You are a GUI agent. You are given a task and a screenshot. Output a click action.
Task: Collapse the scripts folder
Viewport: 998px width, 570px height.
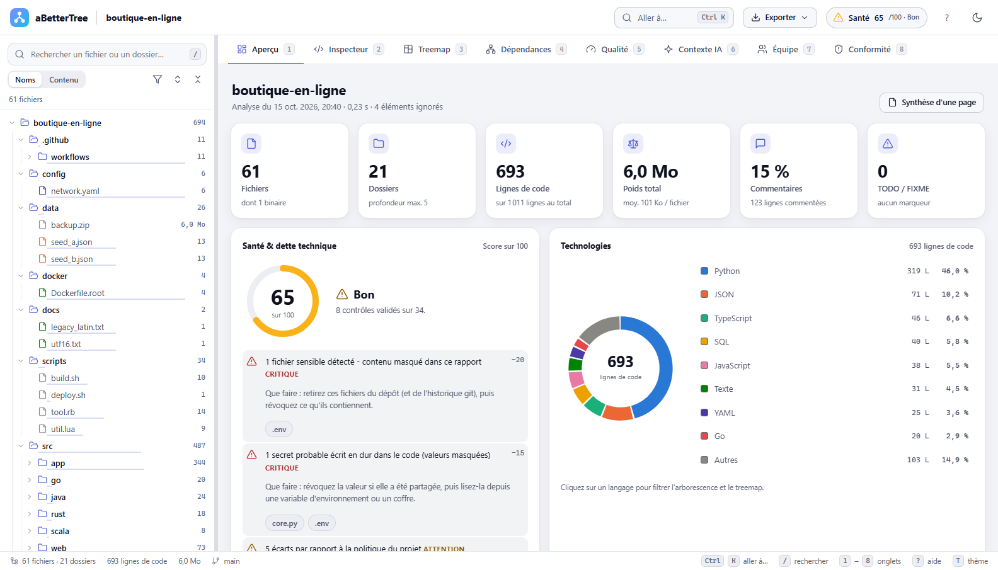(21, 361)
